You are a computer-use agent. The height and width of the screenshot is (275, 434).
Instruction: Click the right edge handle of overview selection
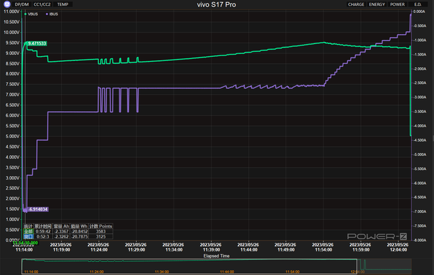[357, 266]
